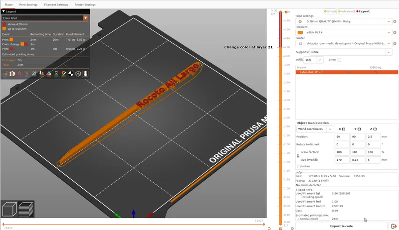Click Size Y field showing 8.13
This screenshot has width=399, height=230.
(358, 160)
